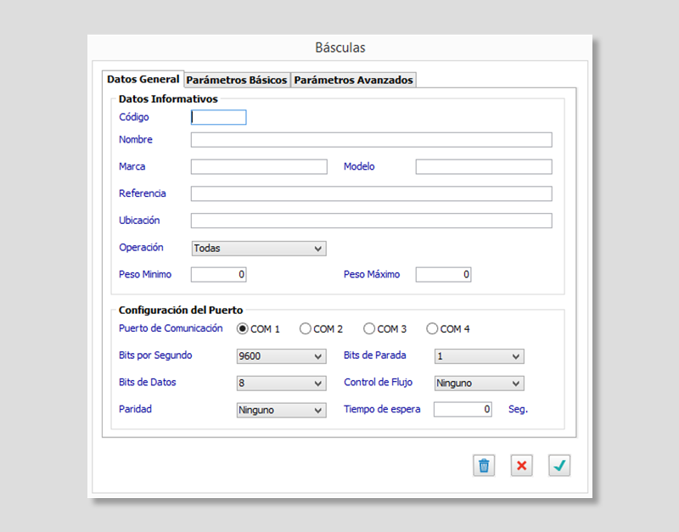Select the COM 1 radio button

243,329
